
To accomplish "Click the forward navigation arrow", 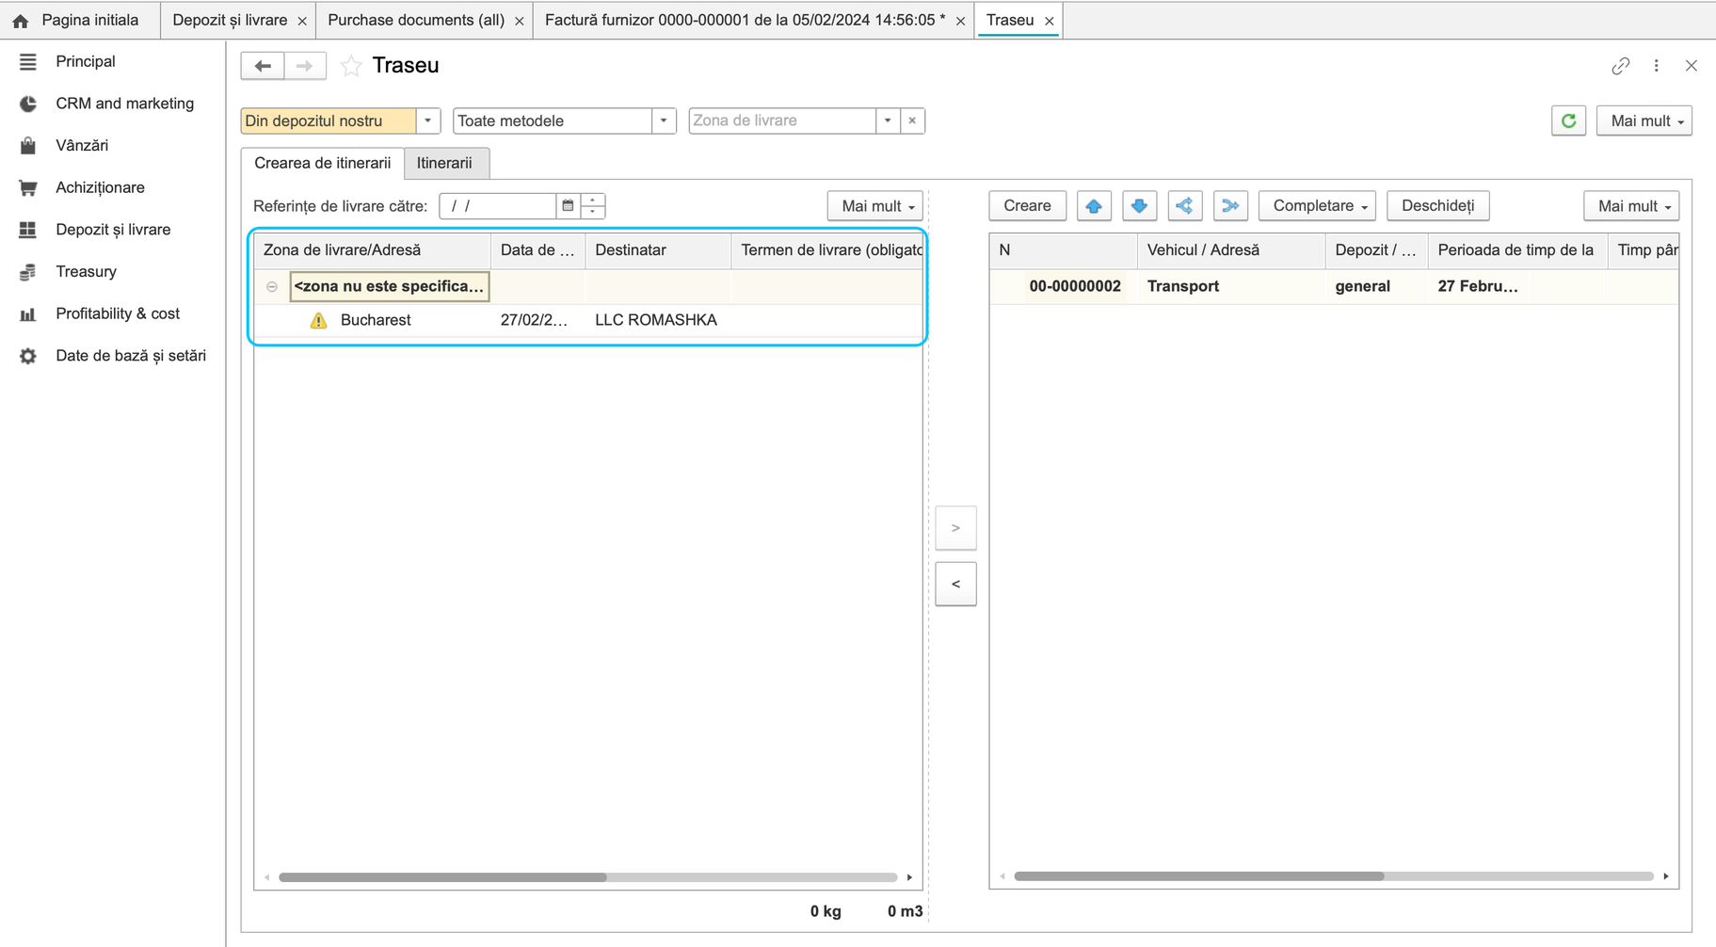I will click(304, 66).
